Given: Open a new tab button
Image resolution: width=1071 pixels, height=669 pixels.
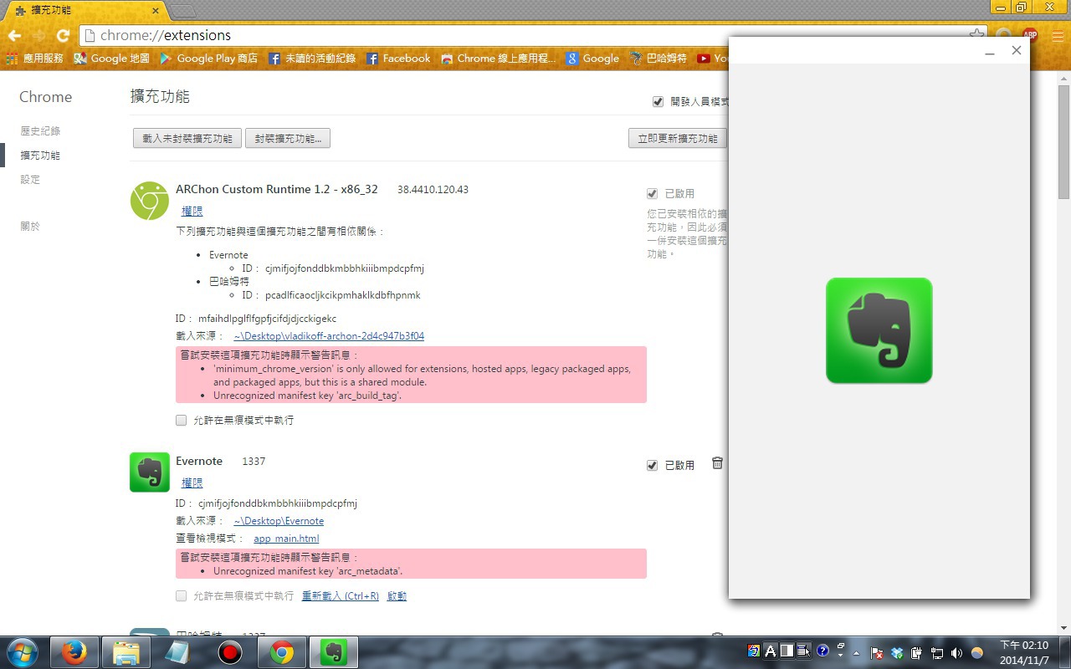Looking at the screenshot, I should point(183,12).
